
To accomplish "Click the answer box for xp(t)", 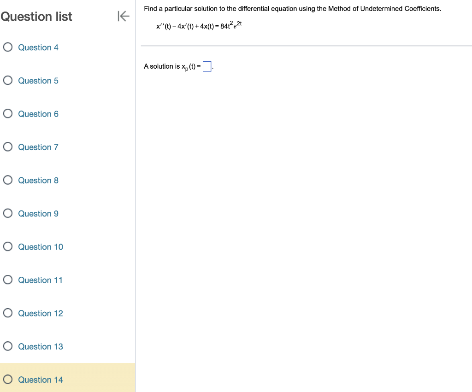I will 206,66.
